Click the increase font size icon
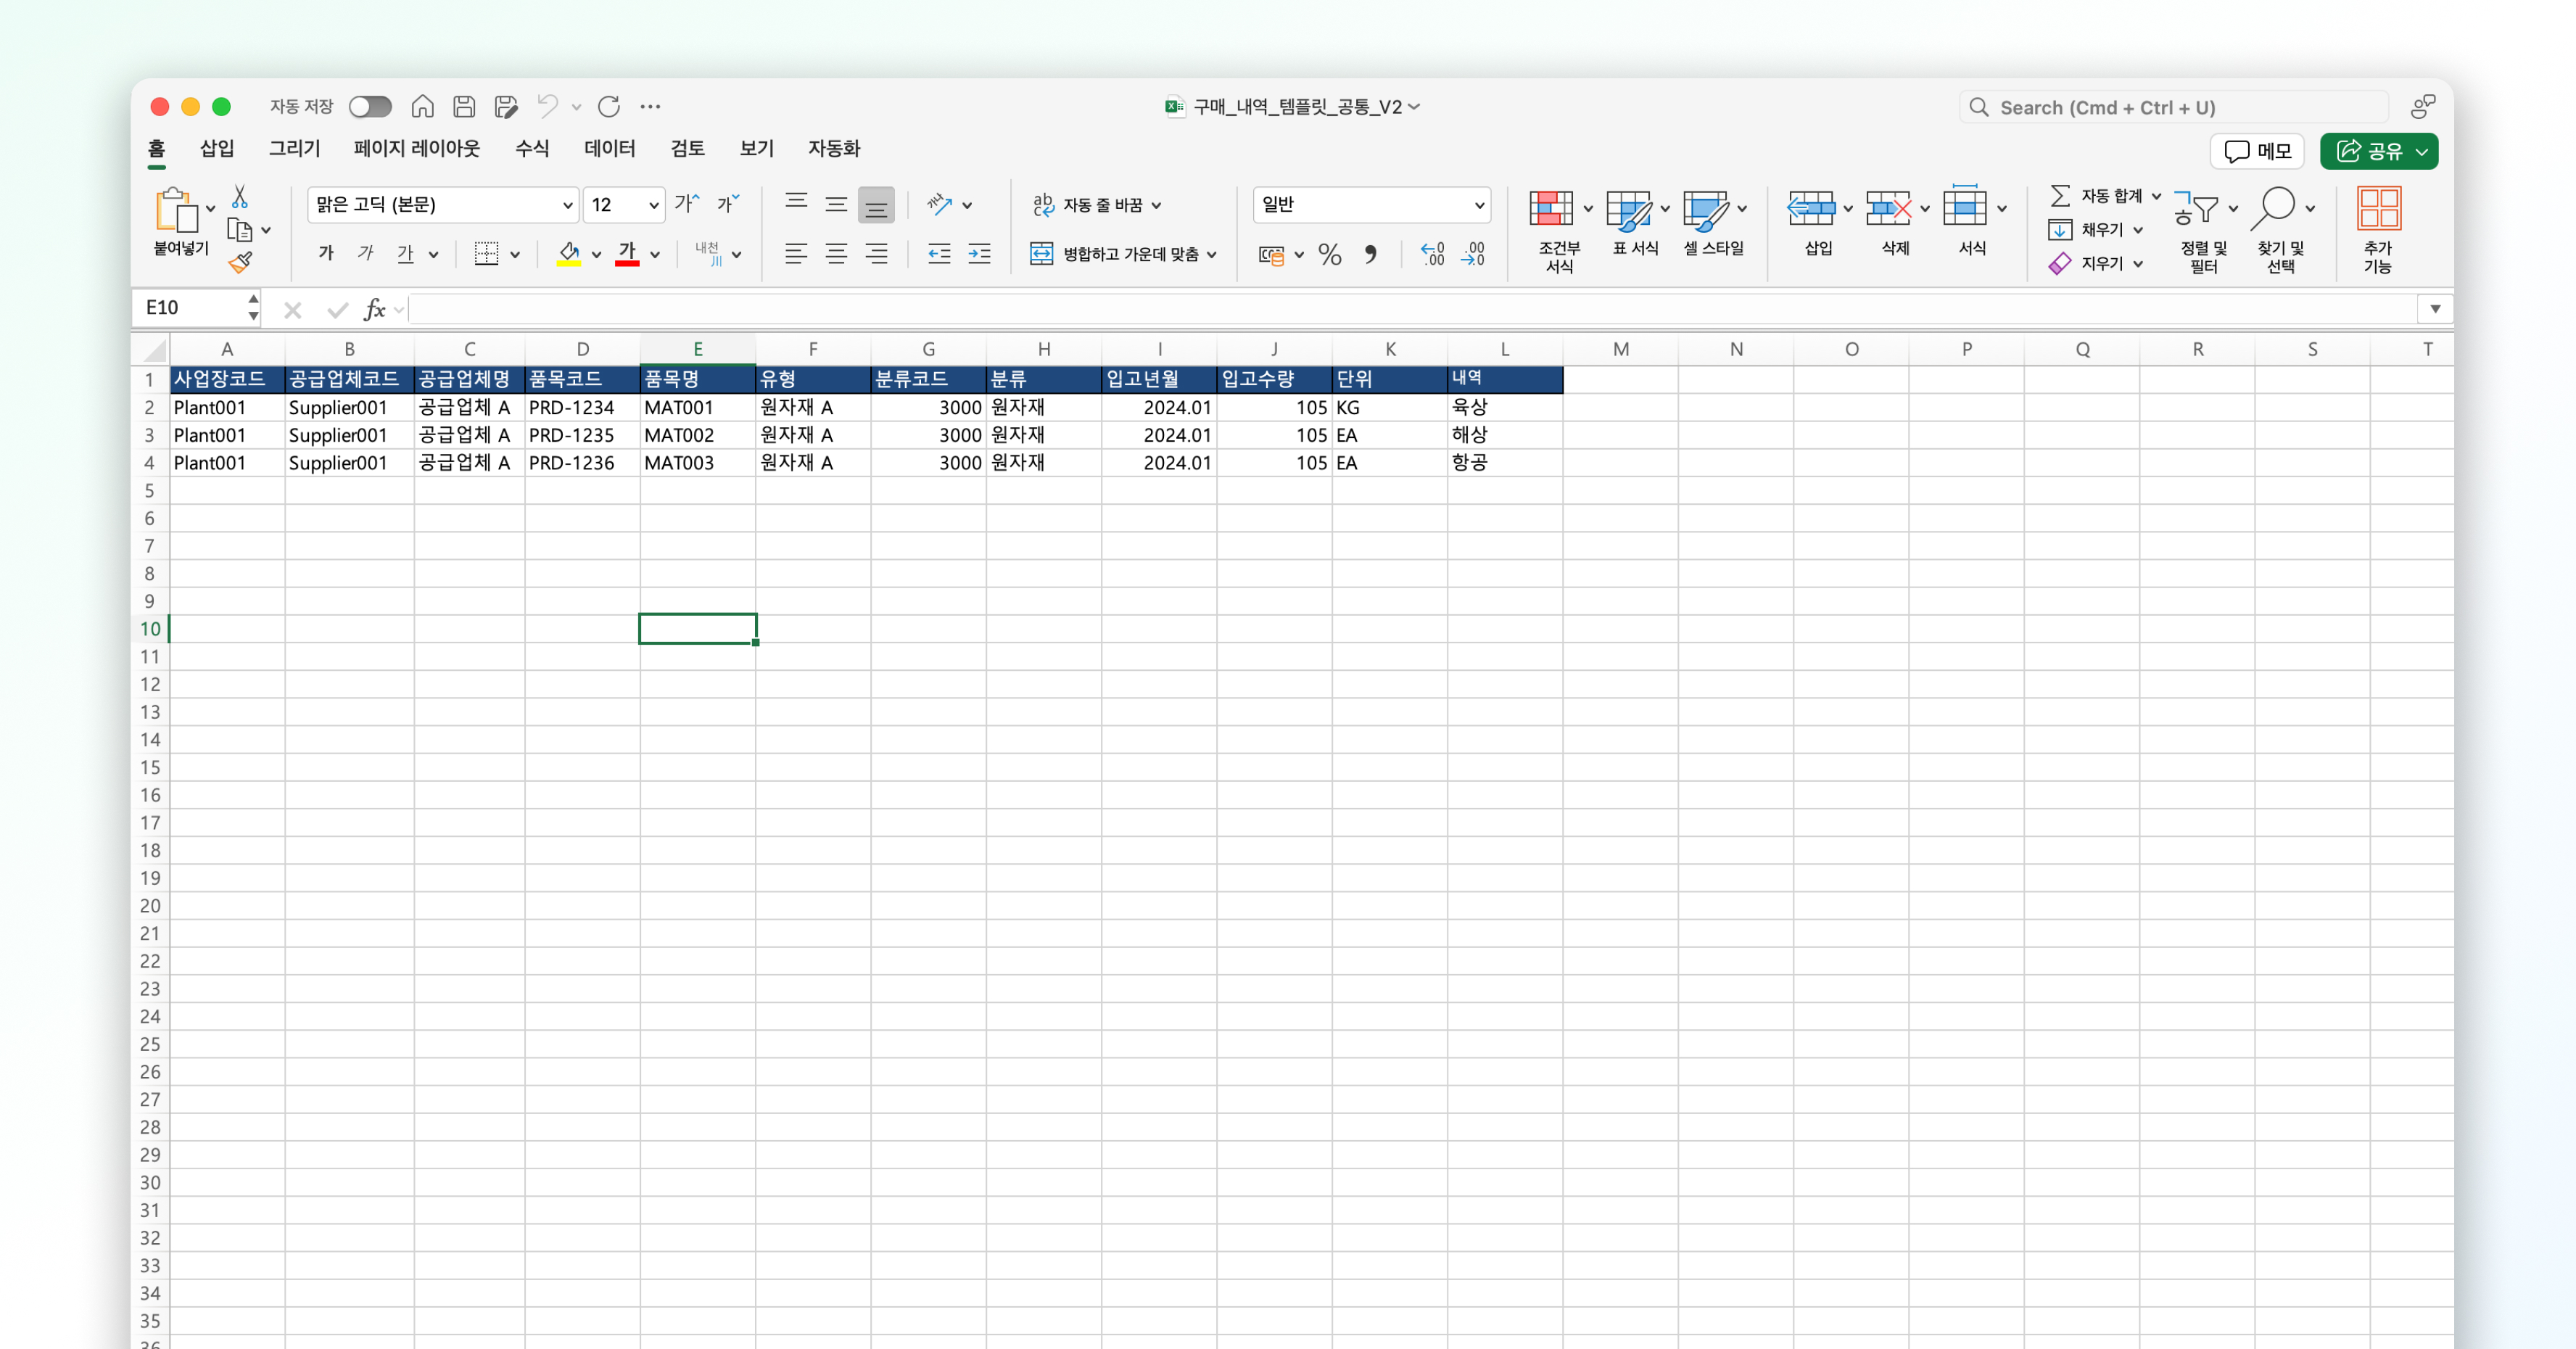The width and height of the screenshot is (2576, 1349). tap(687, 204)
